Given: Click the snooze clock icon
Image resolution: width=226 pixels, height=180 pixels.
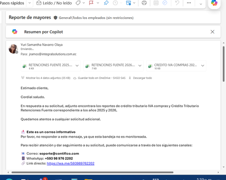Looking at the screenshot, I should click(115, 3).
